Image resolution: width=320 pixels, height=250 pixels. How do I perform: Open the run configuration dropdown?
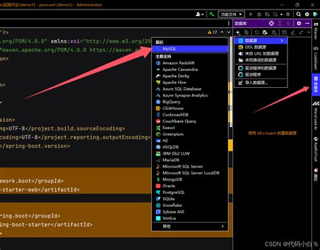pyautogui.click(x=232, y=14)
